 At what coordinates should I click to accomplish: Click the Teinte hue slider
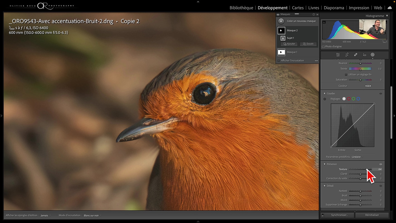pos(360,69)
